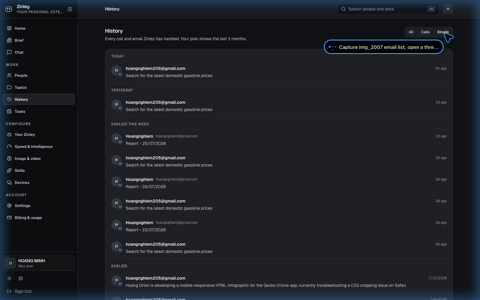Click the Topics folder icon
The width and height of the screenshot is (480, 300).
pos(9,87)
